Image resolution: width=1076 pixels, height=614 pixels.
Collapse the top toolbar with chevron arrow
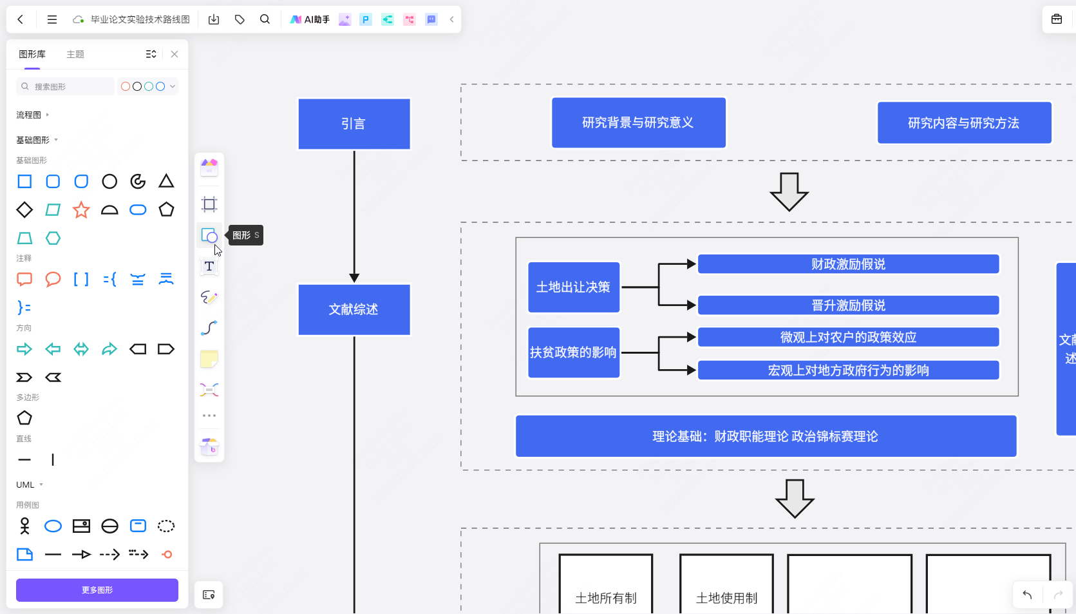point(452,19)
